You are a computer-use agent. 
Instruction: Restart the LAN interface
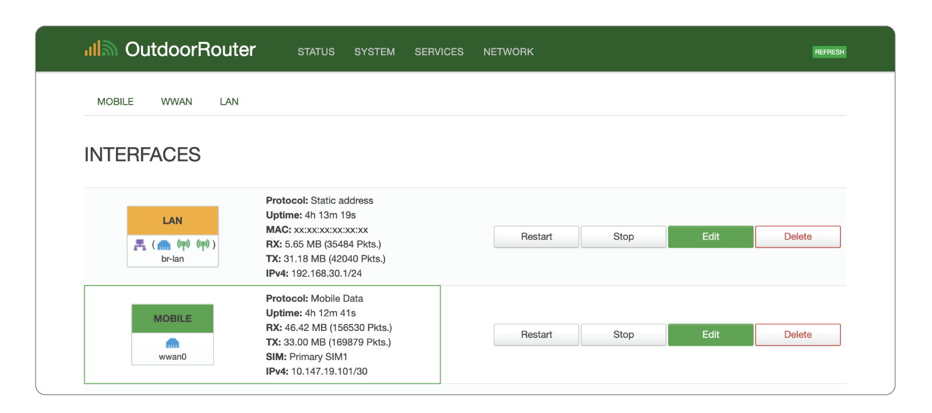pos(536,237)
